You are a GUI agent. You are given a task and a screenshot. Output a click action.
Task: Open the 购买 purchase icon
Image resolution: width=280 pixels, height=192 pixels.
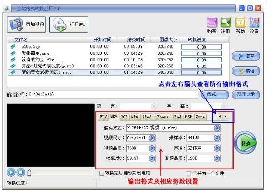tap(212, 25)
